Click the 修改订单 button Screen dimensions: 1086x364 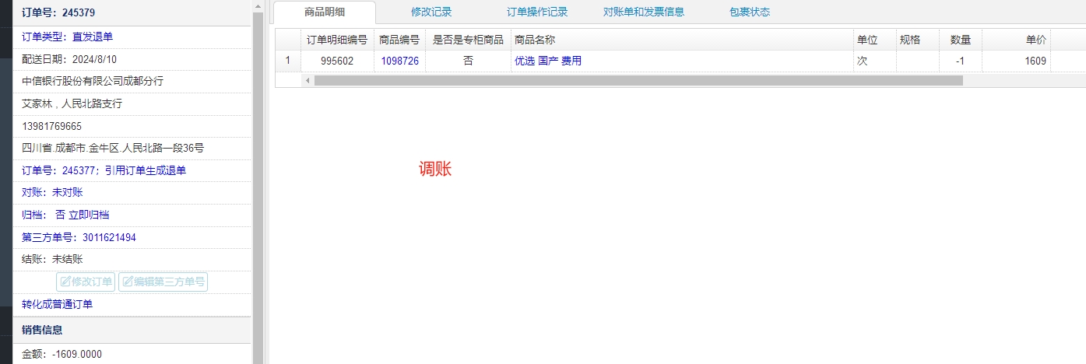click(x=86, y=282)
